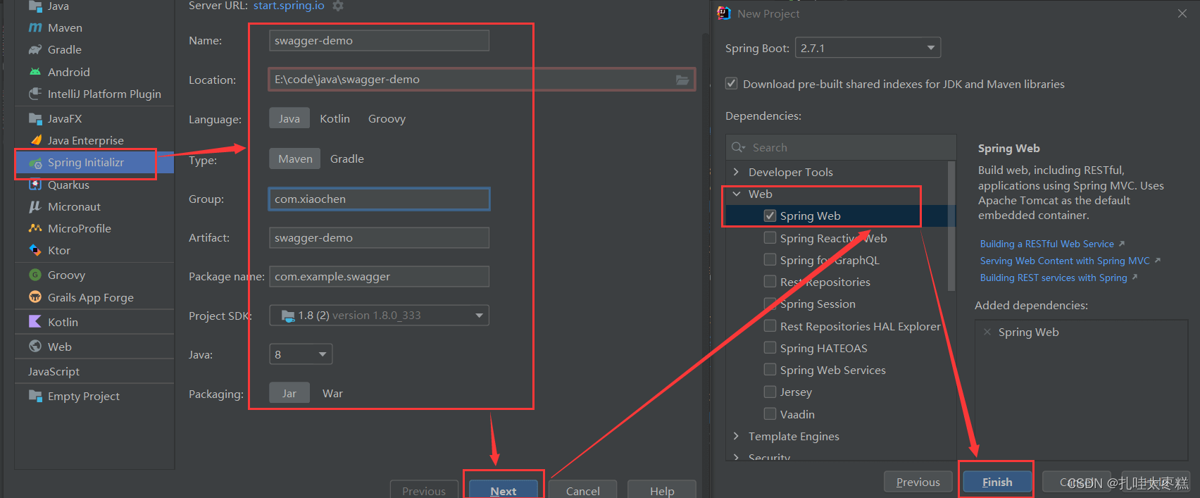
Task: Expand the Developer Tools category
Action: point(736,172)
